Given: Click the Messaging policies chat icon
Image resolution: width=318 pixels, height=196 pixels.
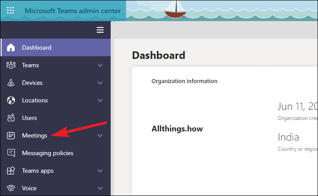Looking at the screenshot, I should coord(11,153).
